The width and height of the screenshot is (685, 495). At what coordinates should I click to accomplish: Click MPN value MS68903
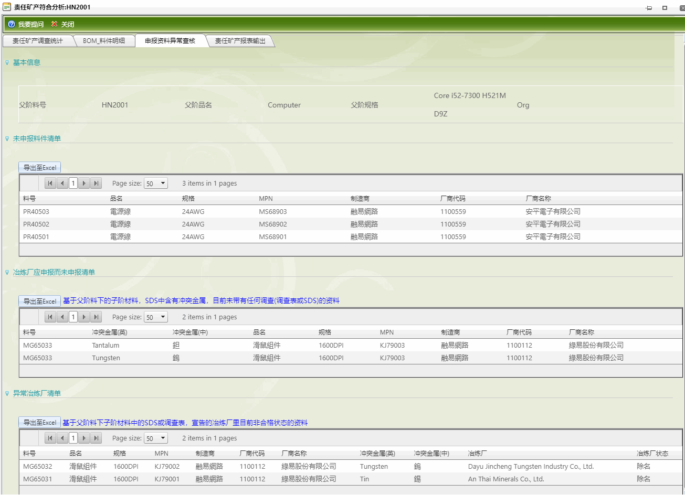[273, 212]
